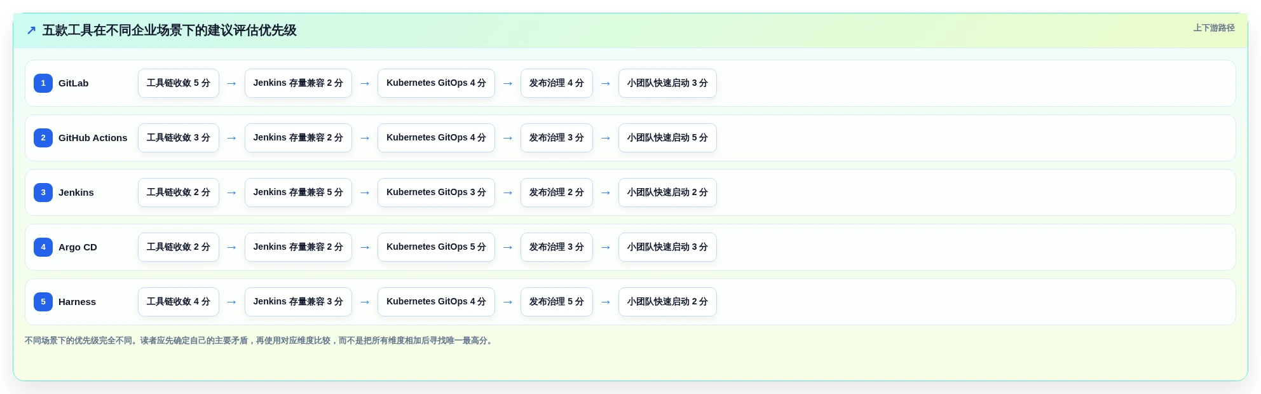1261x394 pixels.
Task: Click Harness' Jenkins 存量兼容 3 分 chip
Action: (298, 302)
